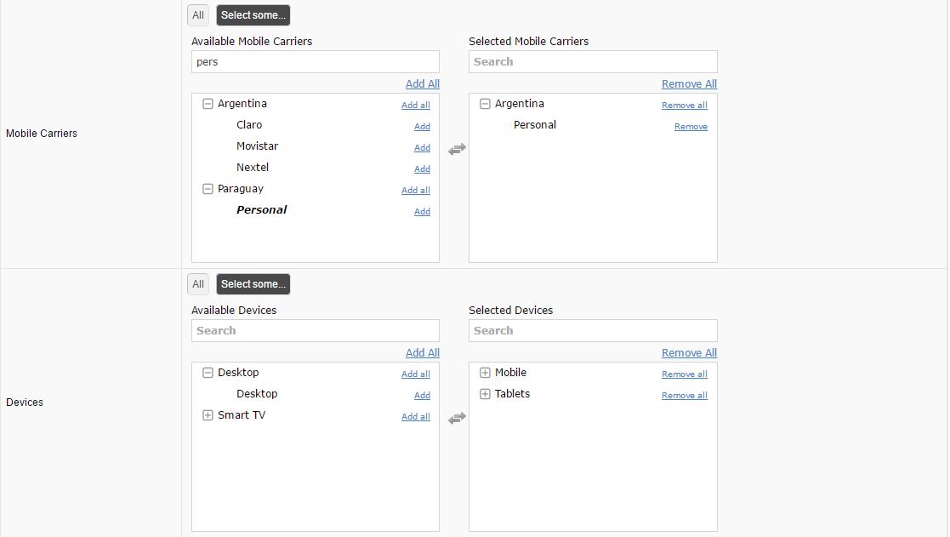The width and height of the screenshot is (950, 537).
Task: Expand Mobile group in Selected Devices
Action: 485,373
